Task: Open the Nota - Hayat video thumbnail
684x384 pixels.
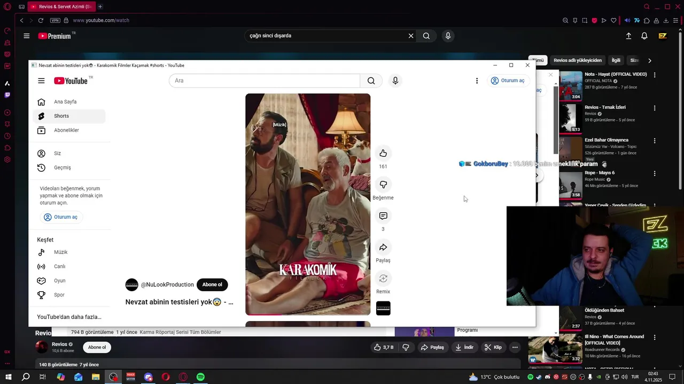Action: tap(571, 85)
